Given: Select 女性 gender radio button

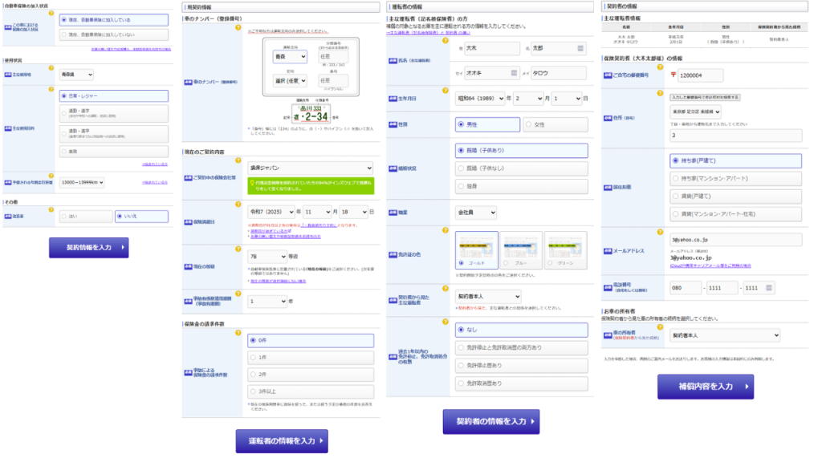Looking at the screenshot, I should coord(555,124).
